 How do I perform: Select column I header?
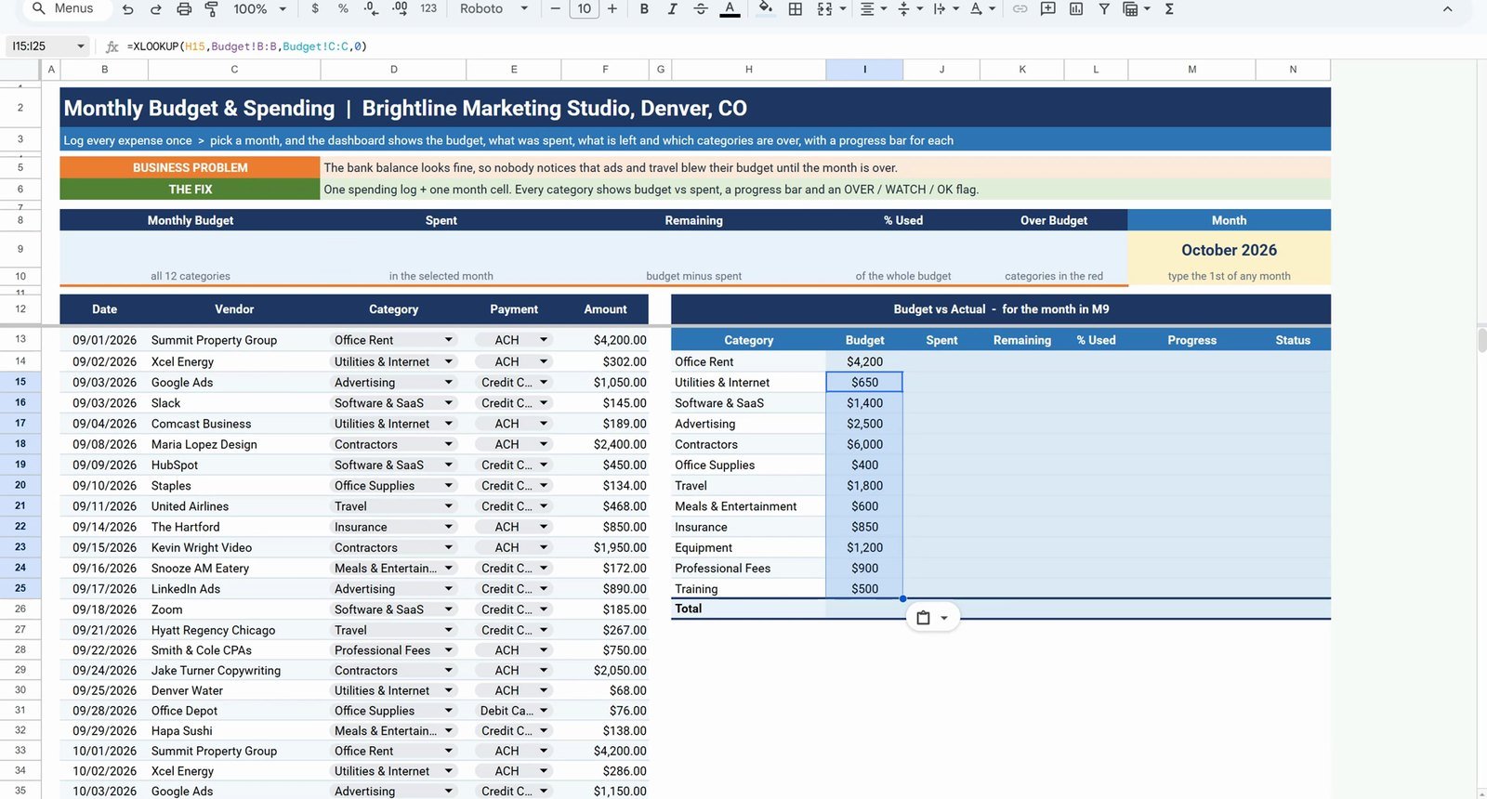point(864,70)
